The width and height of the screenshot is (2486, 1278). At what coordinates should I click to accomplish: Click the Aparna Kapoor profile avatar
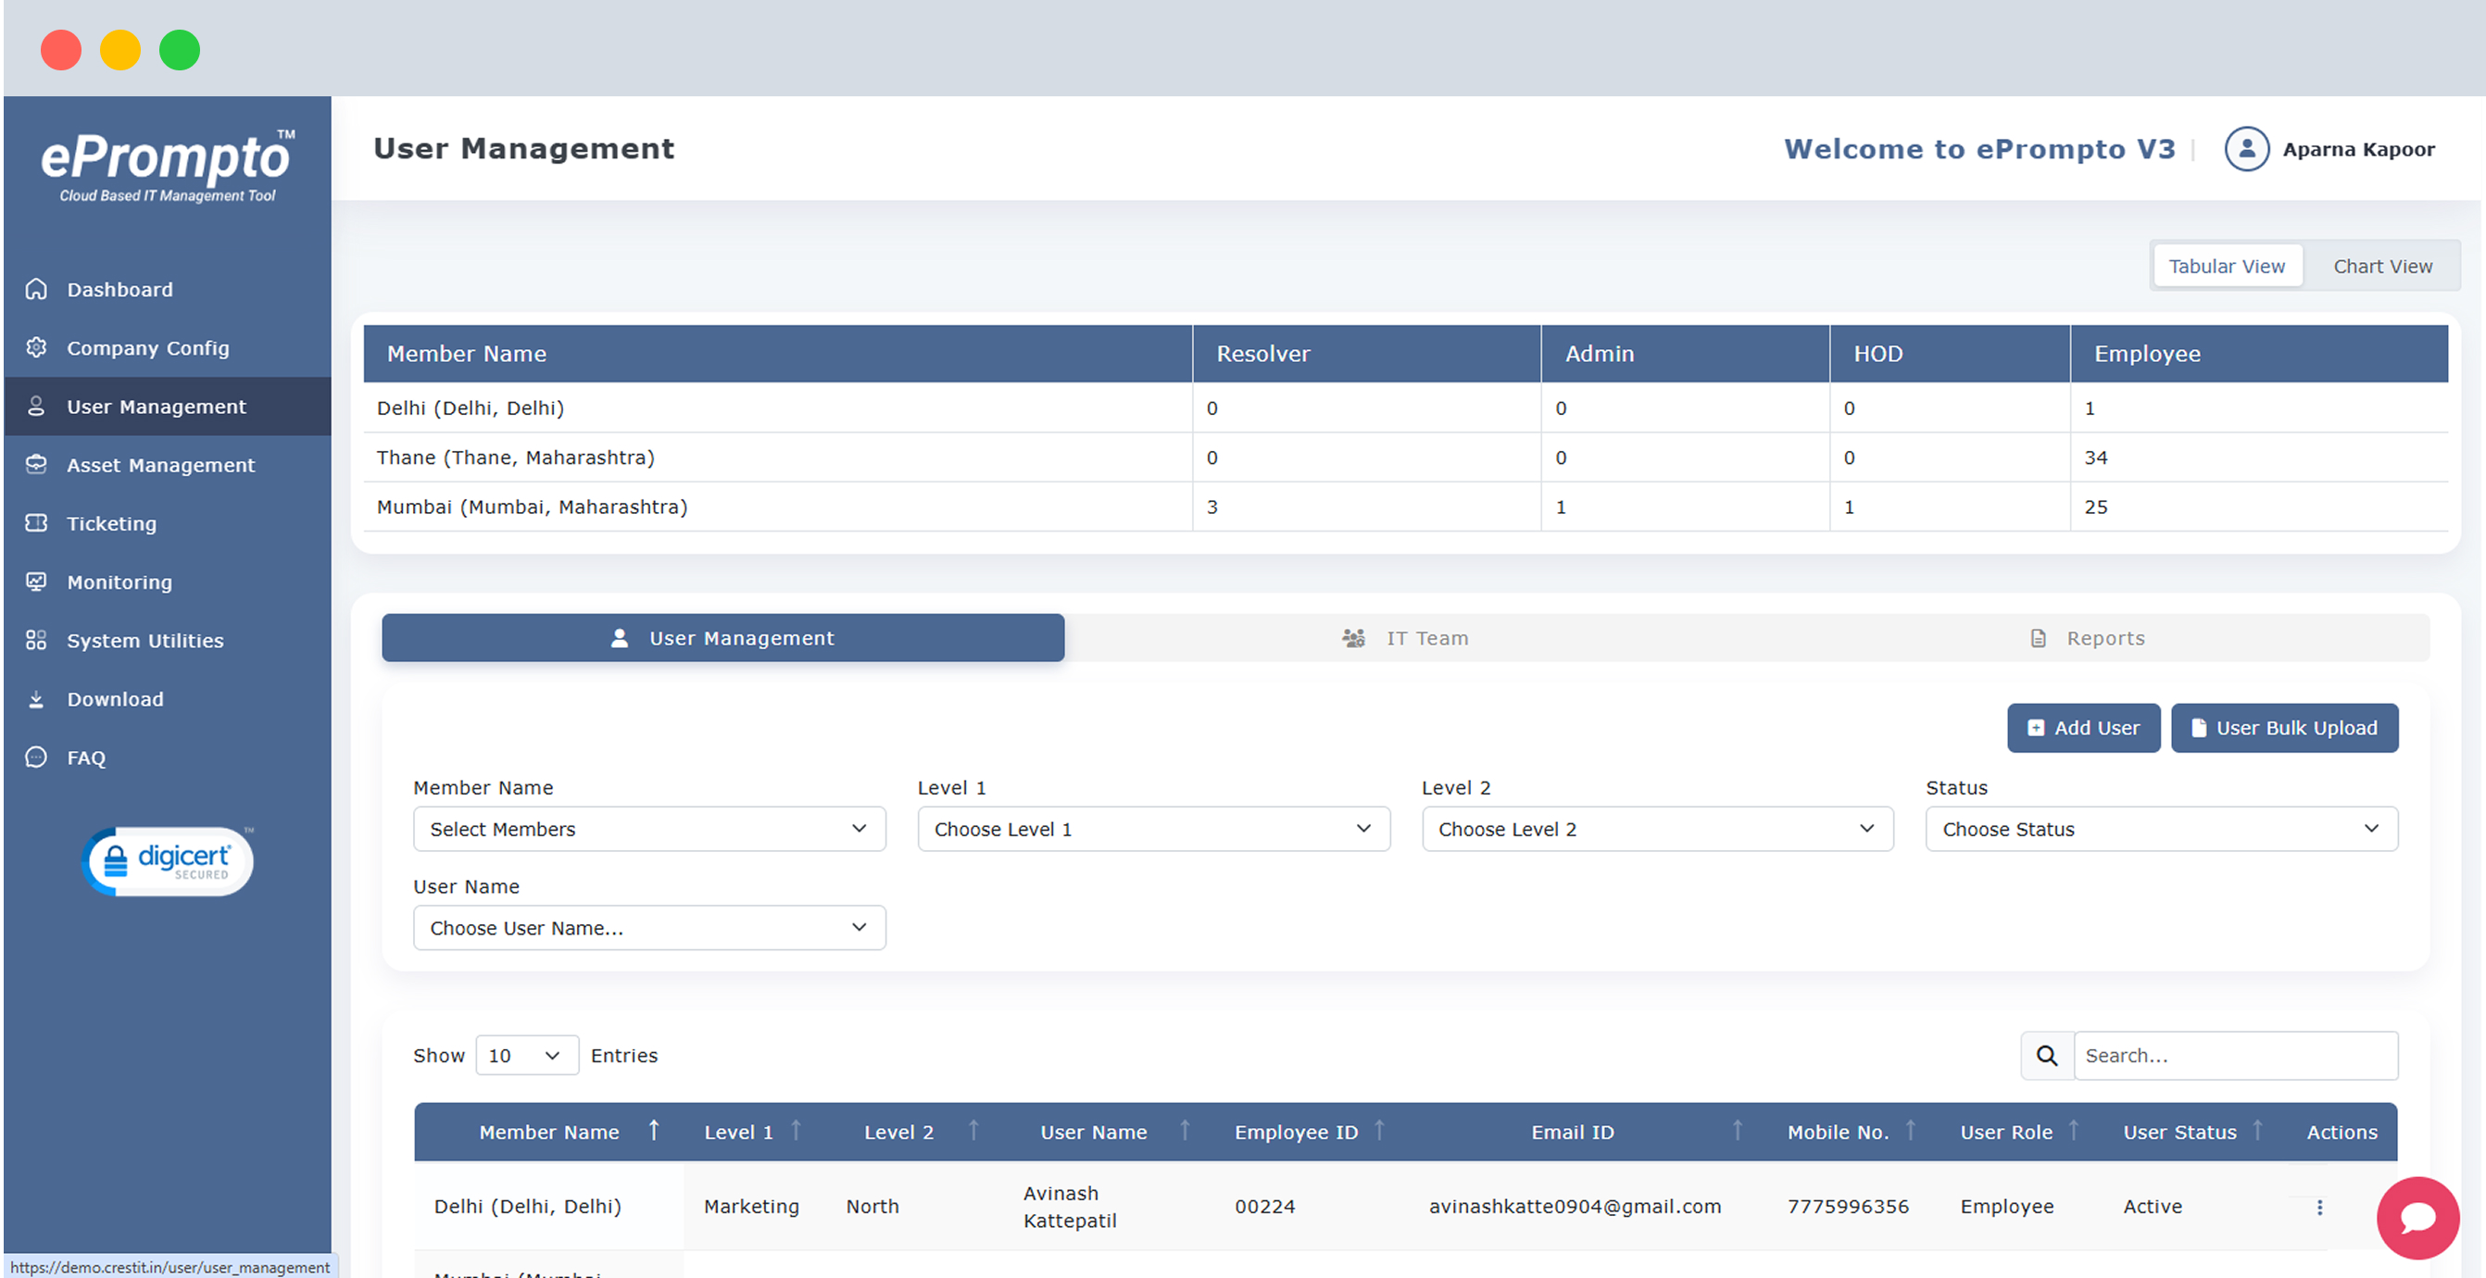click(2246, 149)
